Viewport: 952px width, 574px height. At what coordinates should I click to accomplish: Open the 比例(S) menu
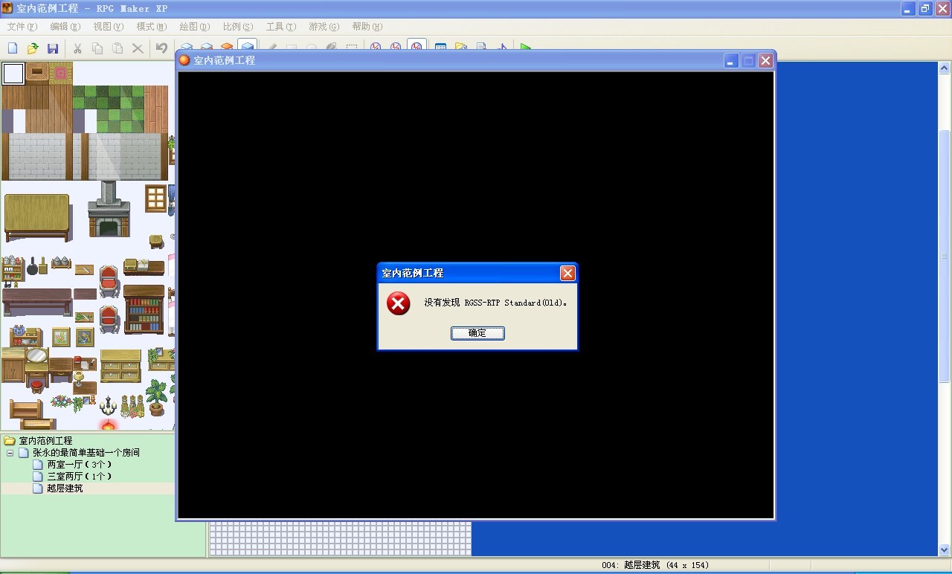pyautogui.click(x=238, y=27)
